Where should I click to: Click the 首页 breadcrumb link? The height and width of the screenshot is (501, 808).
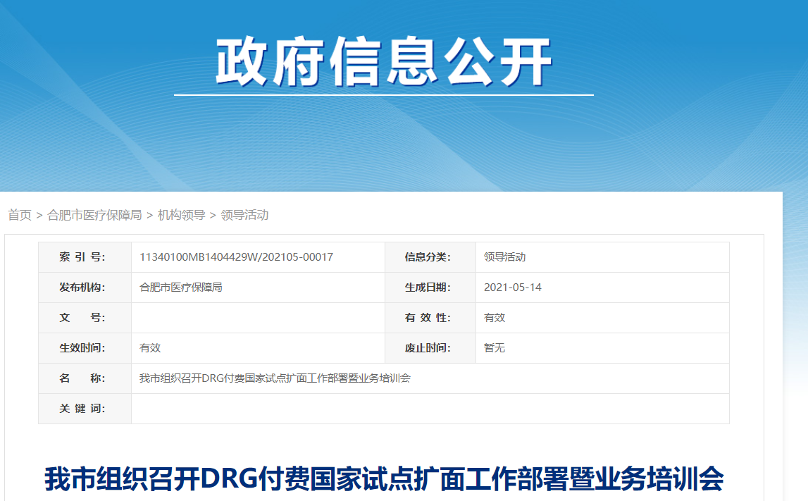(x=20, y=215)
